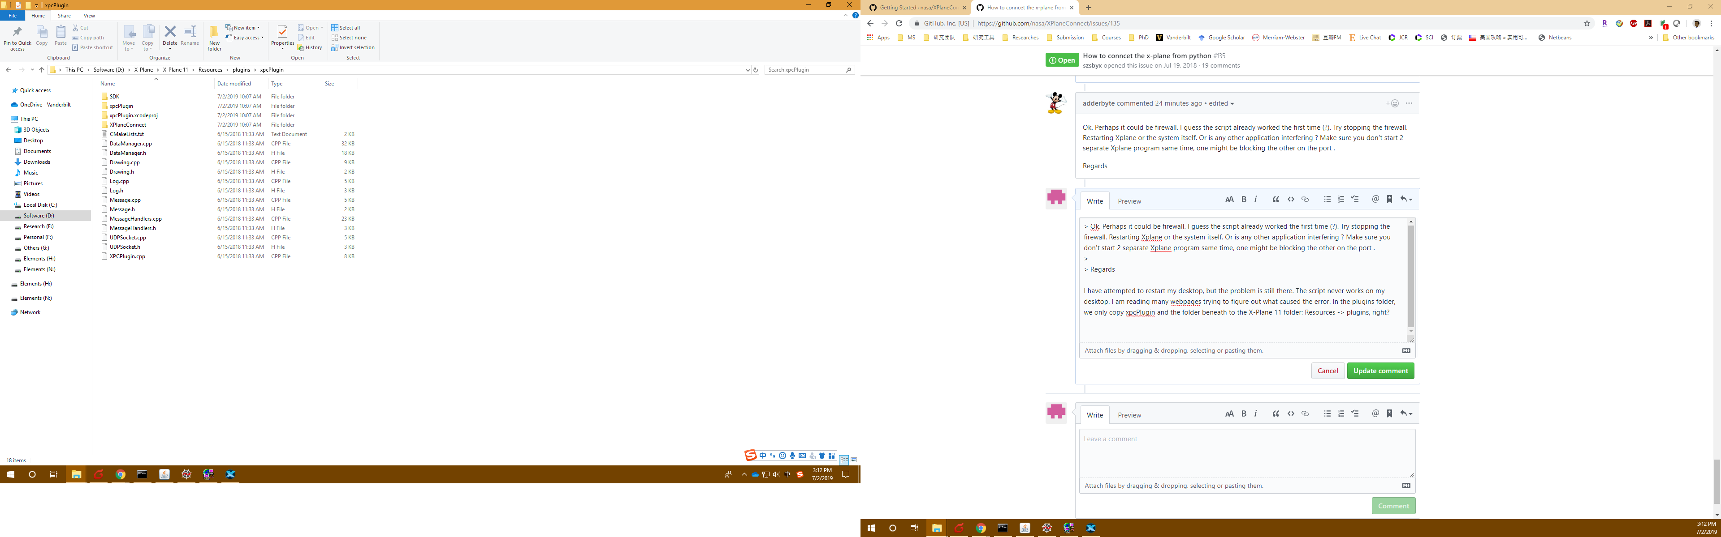Screen dimensions: 1721x537
Task: Toggle bold in the edit-comment toolbar above Update comment
Action: [1243, 200]
